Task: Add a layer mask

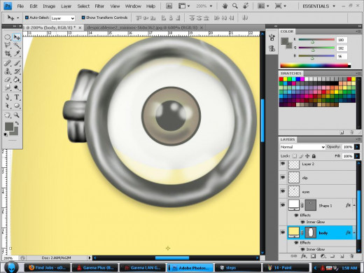Action: pos(314,256)
